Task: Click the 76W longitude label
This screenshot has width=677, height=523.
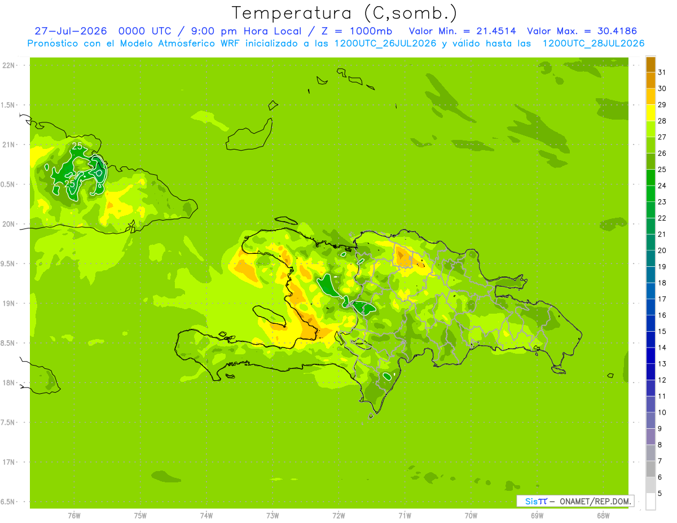Action: 74,516
